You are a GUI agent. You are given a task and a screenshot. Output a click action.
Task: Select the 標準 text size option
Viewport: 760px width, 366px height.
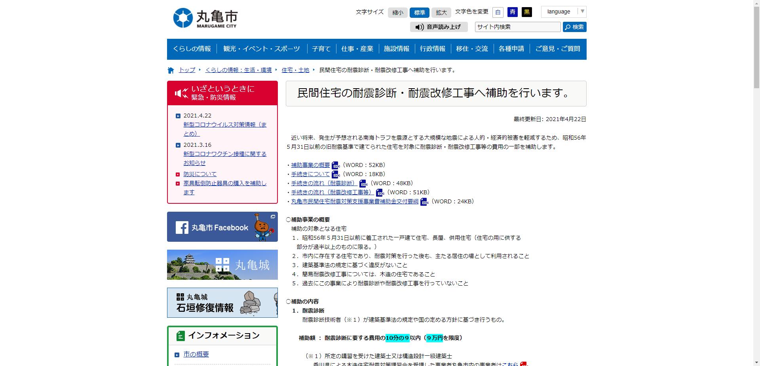[419, 12]
